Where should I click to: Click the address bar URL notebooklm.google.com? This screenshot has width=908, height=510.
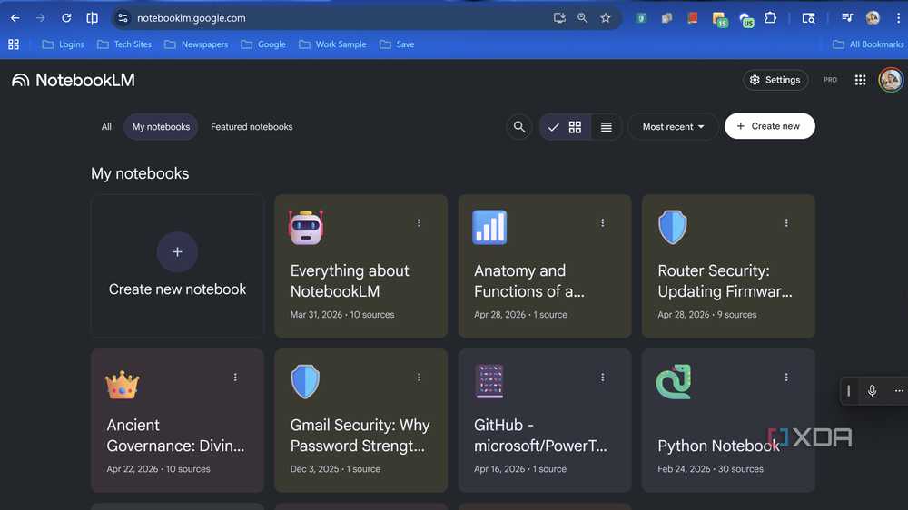[191, 18]
